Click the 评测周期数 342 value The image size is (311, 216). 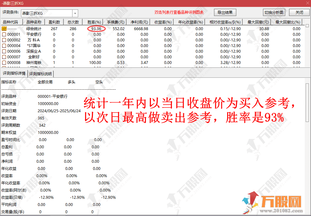pyautogui.click(x=42, y=125)
